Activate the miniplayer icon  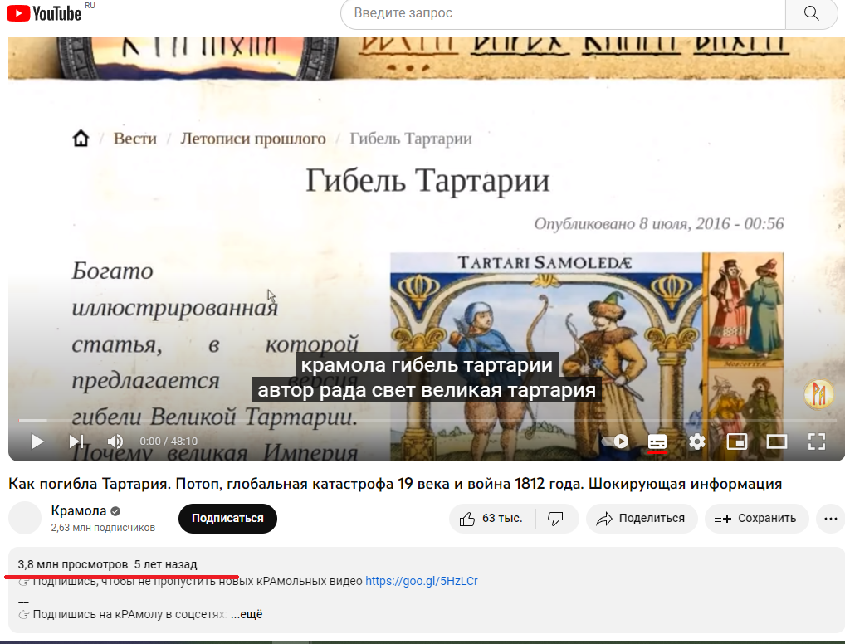[x=737, y=442]
